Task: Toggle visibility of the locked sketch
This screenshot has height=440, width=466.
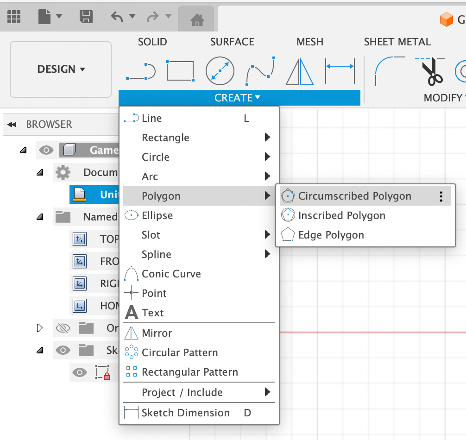Action: pos(80,372)
